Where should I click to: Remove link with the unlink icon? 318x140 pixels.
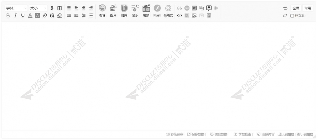52,15
